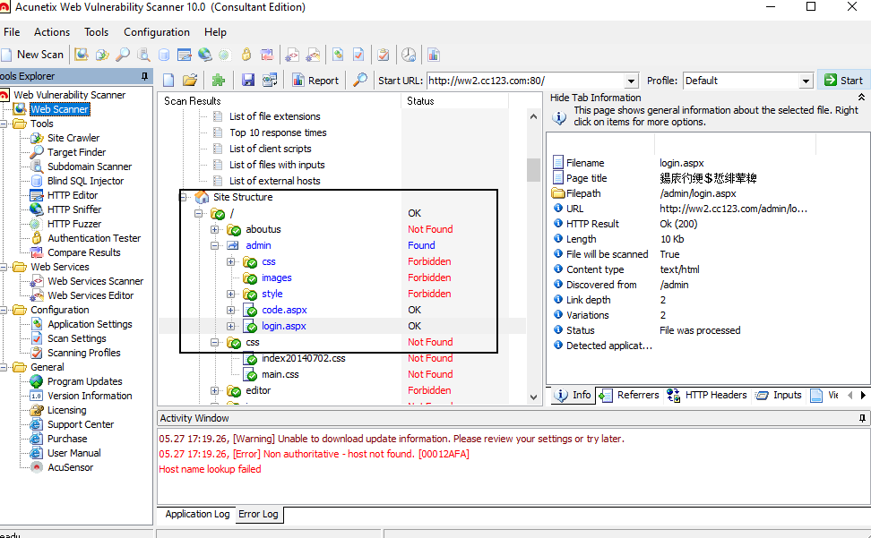Collapse the Site Structure node

pyautogui.click(x=183, y=197)
